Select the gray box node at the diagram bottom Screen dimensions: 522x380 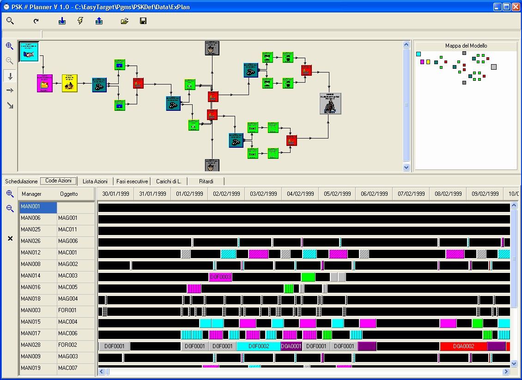tap(212, 165)
